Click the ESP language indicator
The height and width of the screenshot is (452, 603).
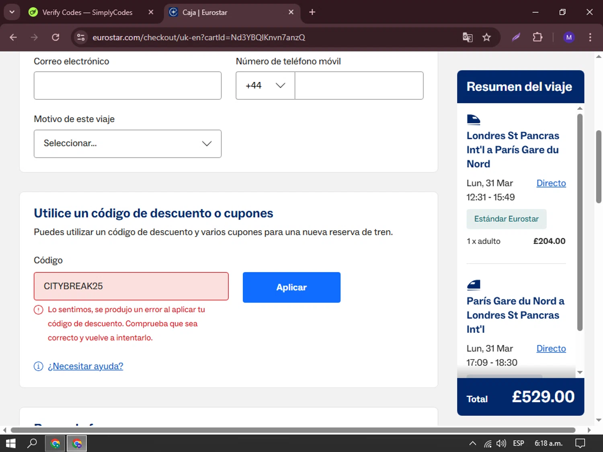519,444
